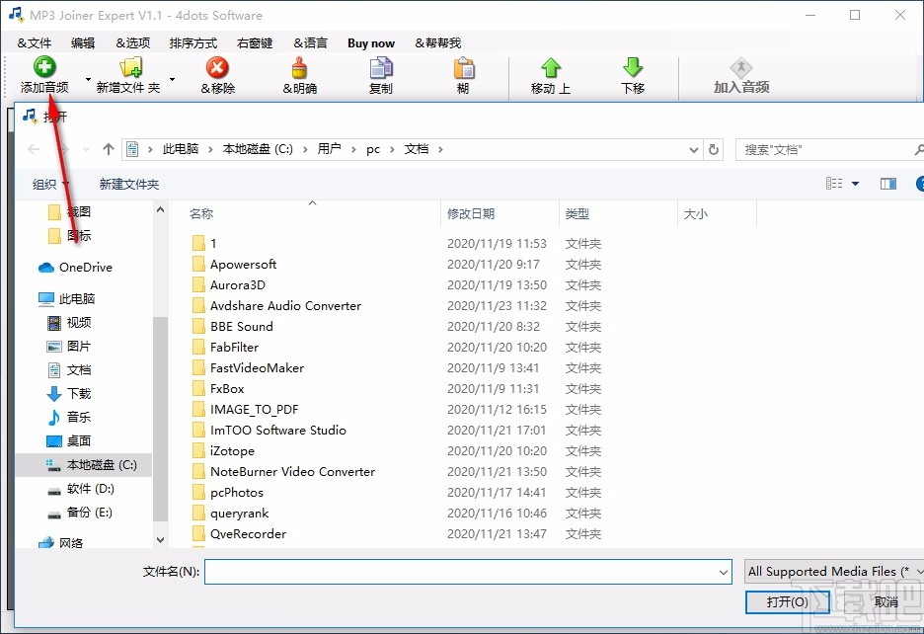Select 软件 (D:) drive
924x634 pixels.
tap(81, 488)
